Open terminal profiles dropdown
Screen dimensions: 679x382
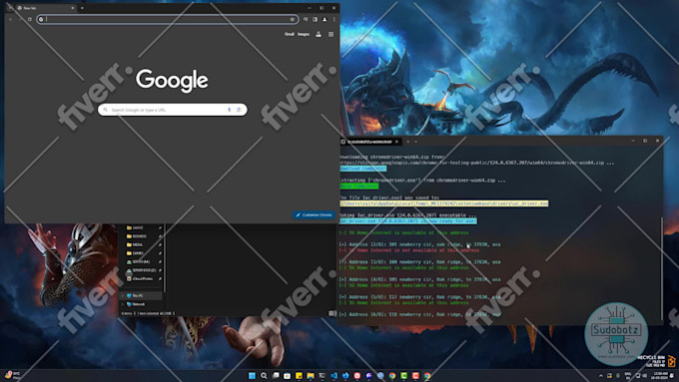(x=416, y=142)
